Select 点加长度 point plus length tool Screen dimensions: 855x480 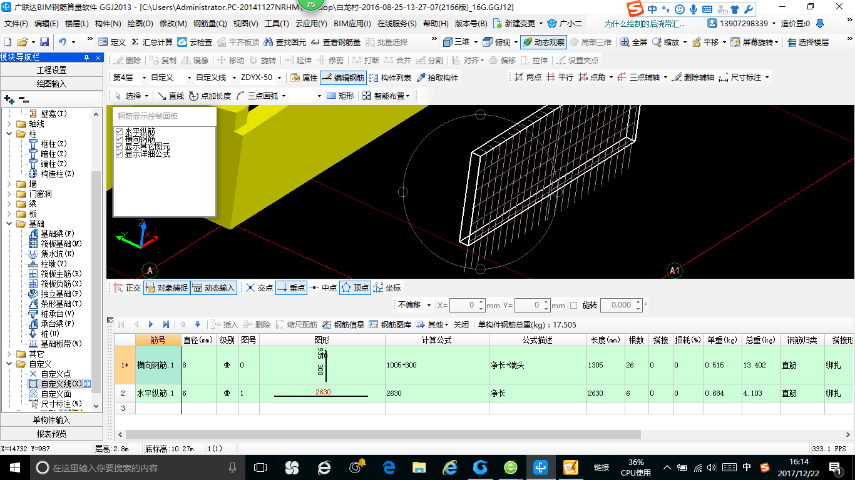(210, 96)
